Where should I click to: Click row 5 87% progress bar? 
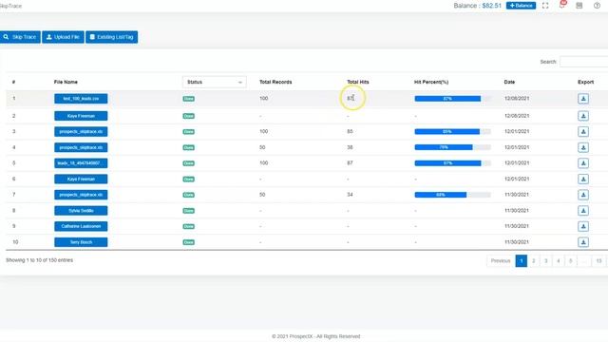pos(452,163)
